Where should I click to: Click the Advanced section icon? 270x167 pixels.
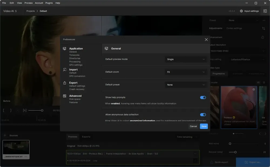(x=65, y=96)
